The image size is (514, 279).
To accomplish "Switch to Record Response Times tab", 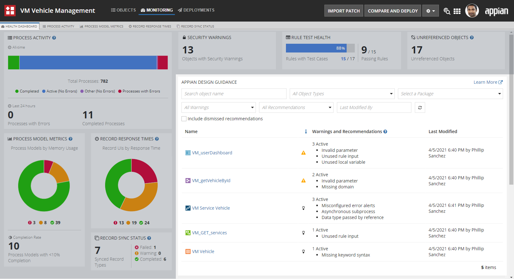I will pyautogui.click(x=150, y=27).
